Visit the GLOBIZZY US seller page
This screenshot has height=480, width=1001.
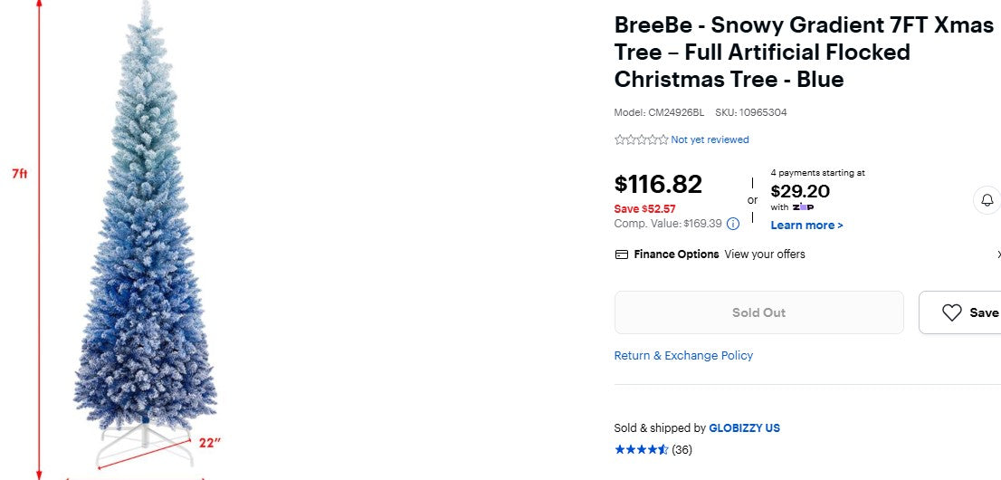(744, 428)
